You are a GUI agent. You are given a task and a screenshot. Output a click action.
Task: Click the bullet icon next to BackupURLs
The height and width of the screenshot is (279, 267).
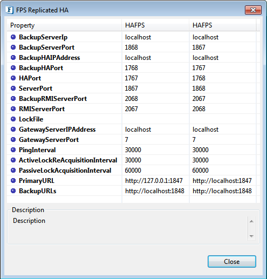click(x=13, y=191)
